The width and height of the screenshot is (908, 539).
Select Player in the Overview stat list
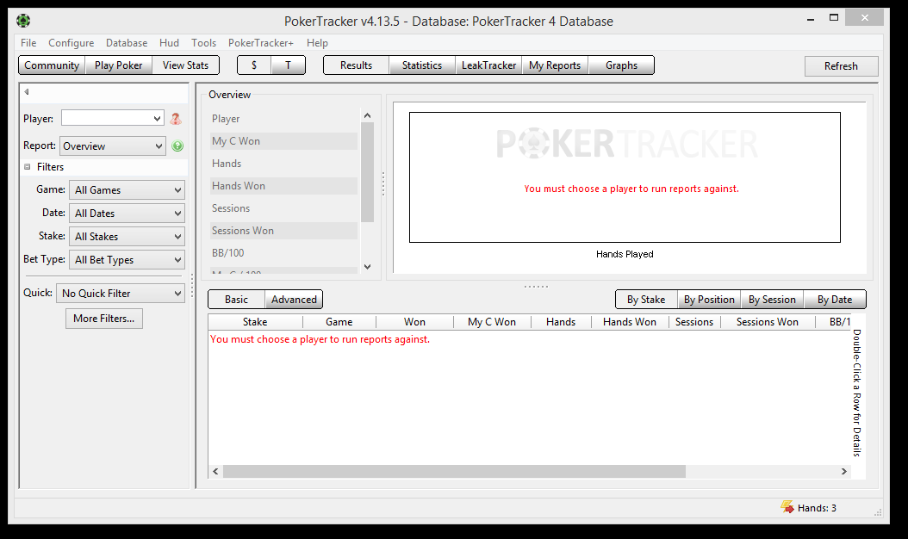[x=283, y=119]
